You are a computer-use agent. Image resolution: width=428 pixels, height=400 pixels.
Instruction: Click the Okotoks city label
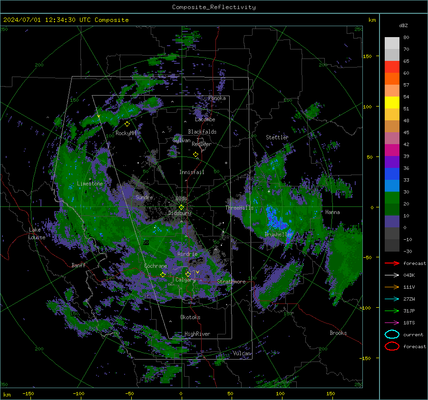coord(190,317)
